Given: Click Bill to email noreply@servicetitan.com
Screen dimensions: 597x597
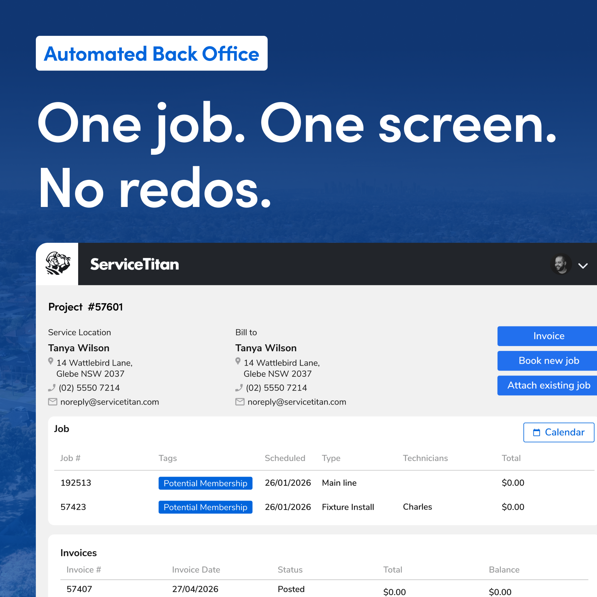Looking at the screenshot, I should pyautogui.click(x=297, y=402).
